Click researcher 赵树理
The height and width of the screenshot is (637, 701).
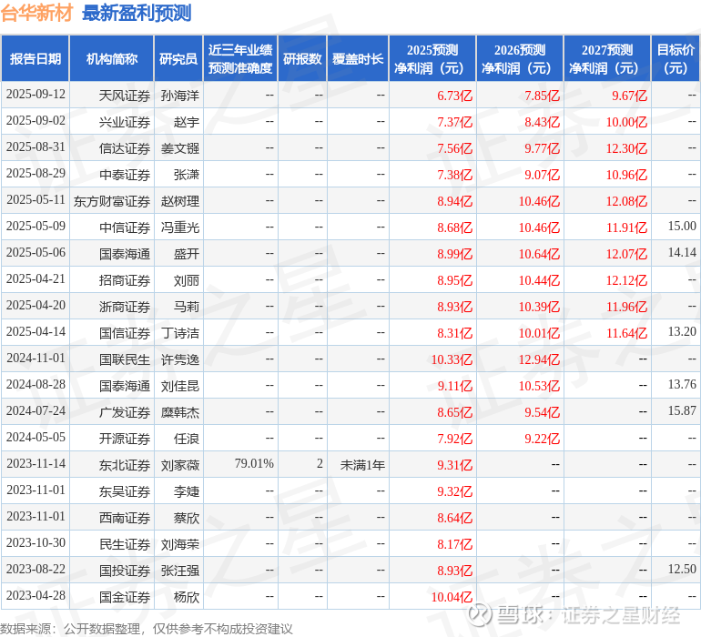click(180, 201)
